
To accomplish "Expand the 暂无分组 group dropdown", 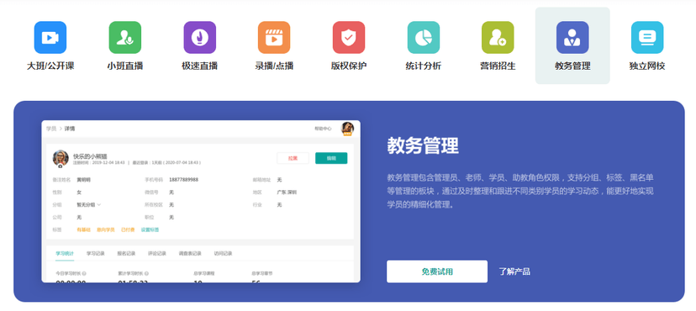I will pos(89,205).
